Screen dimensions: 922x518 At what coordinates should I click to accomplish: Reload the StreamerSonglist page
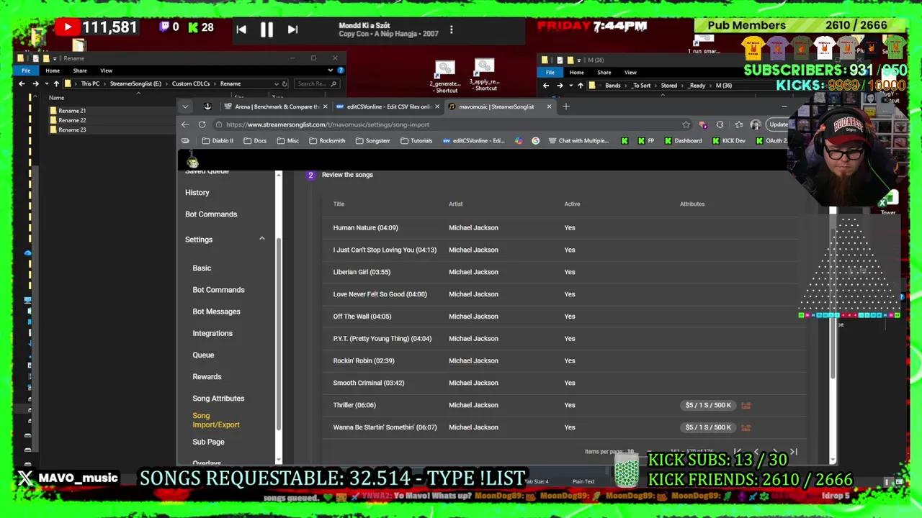pos(202,124)
